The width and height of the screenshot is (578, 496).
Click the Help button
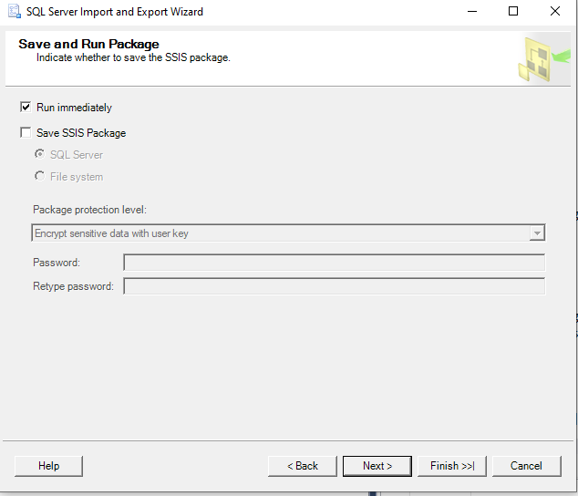48,466
